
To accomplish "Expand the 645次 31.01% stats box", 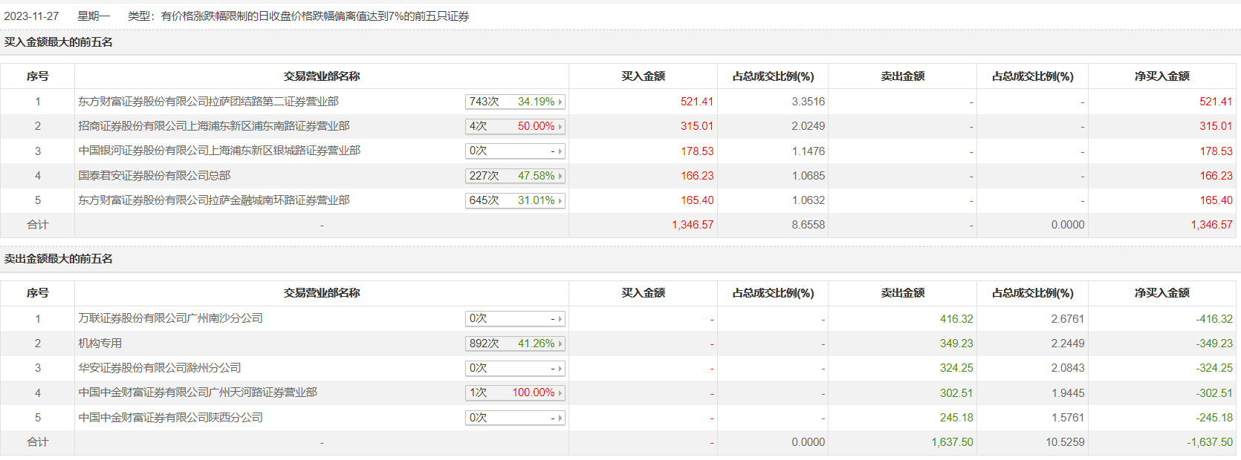I will 515,200.
